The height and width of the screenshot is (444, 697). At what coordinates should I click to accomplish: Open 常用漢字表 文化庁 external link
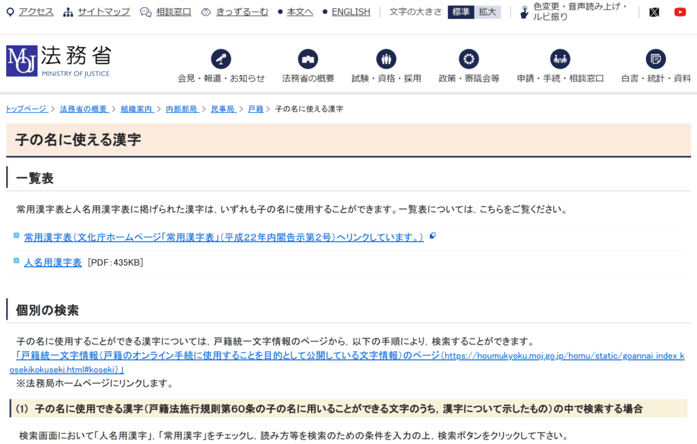pyautogui.click(x=223, y=237)
